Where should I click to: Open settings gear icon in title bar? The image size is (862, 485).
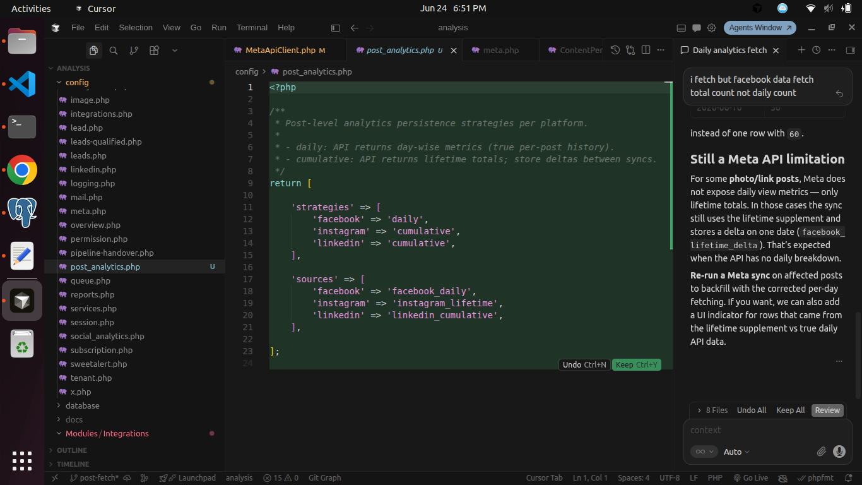712,28
